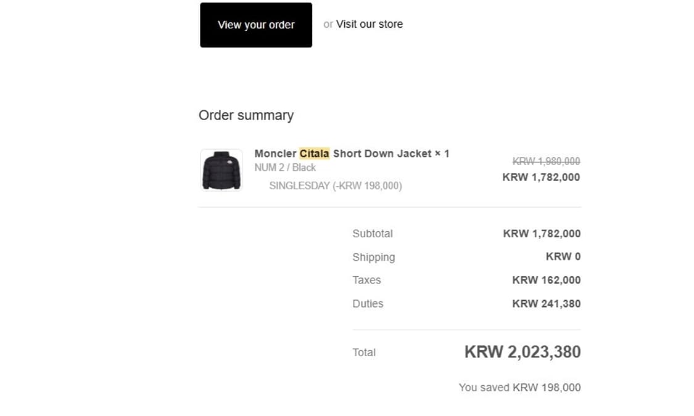Open the Visit our store link
Screen dimensions: 694x416
[369, 24]
